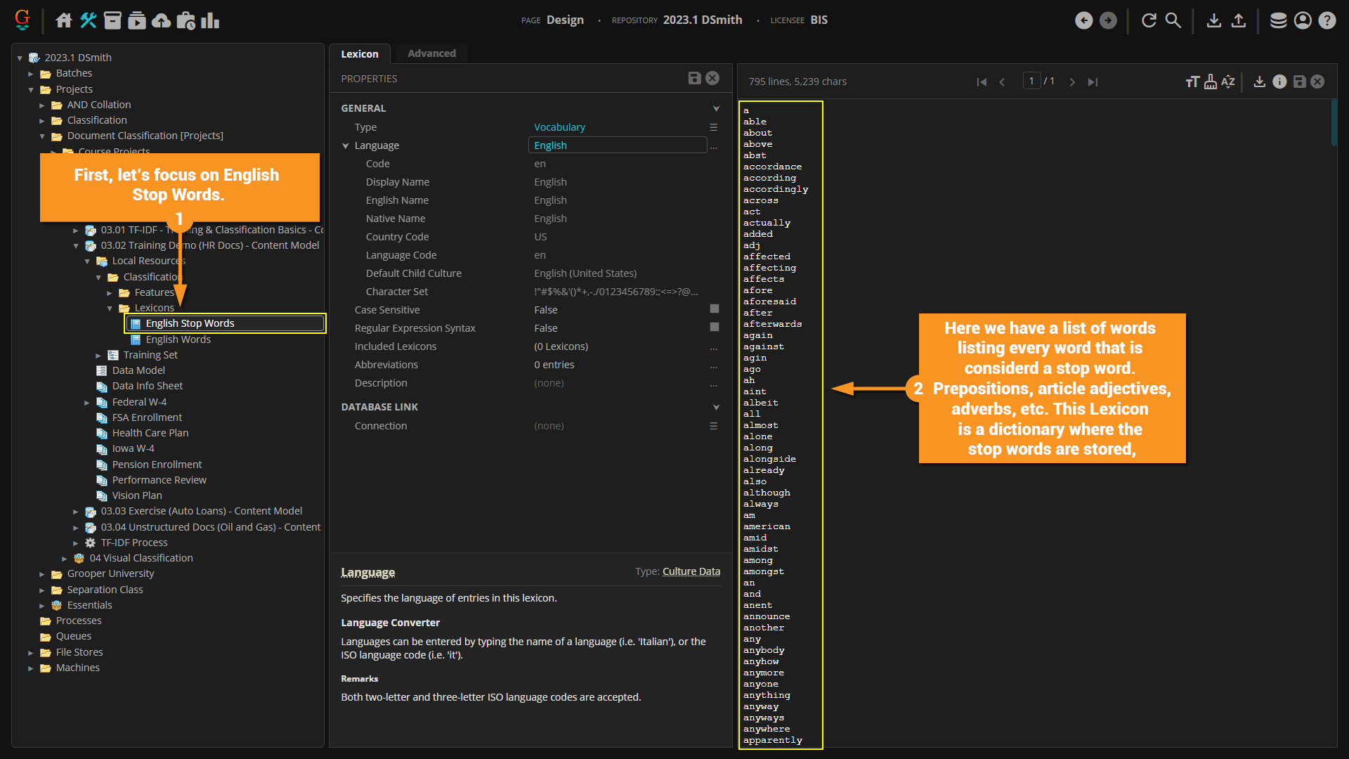Click the page number input field
This screenshot has height=759, width=1349.
1031,82
